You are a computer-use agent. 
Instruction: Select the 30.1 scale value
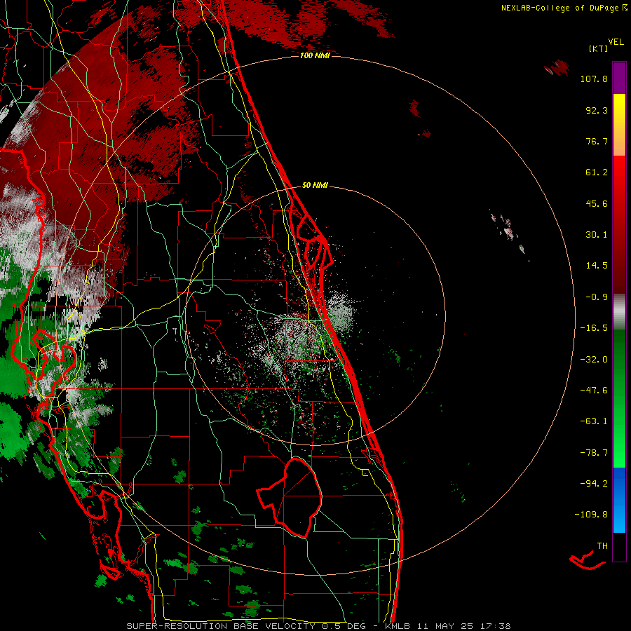point(597,235)
